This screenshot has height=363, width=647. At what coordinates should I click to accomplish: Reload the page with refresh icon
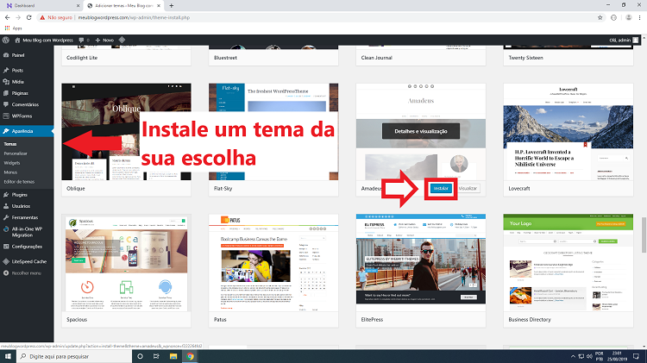coord(28,17)
